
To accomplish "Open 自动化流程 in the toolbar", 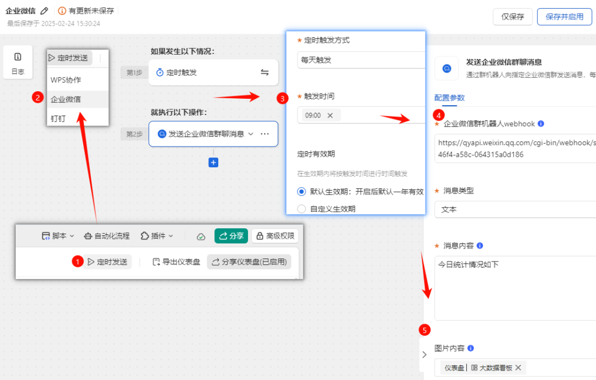I will 107,236.
